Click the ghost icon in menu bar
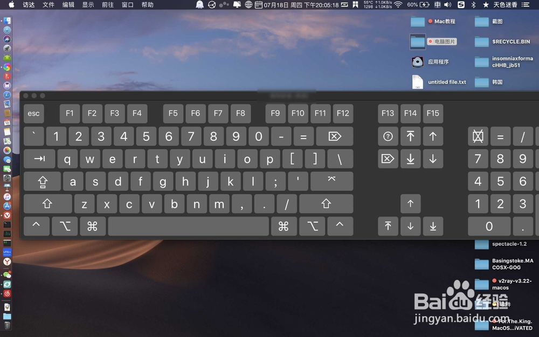The height and width of the screenshot is (337, 539). [200, 4]
